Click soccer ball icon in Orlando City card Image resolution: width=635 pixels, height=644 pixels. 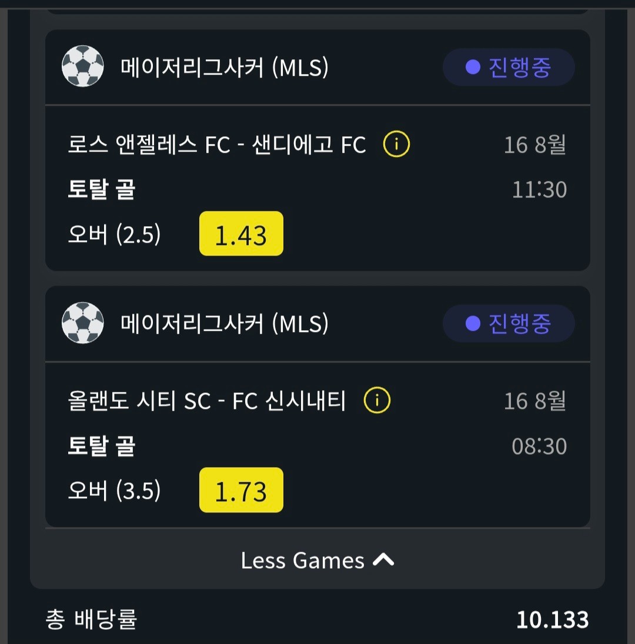83,323
